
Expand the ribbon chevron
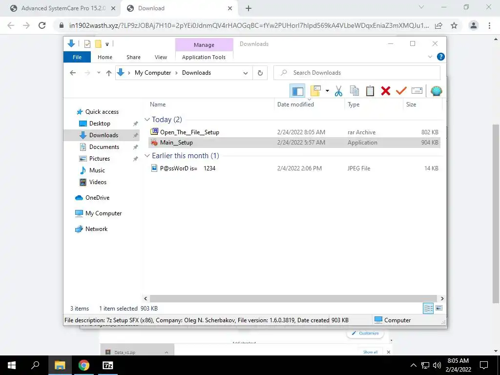point(430,57)
